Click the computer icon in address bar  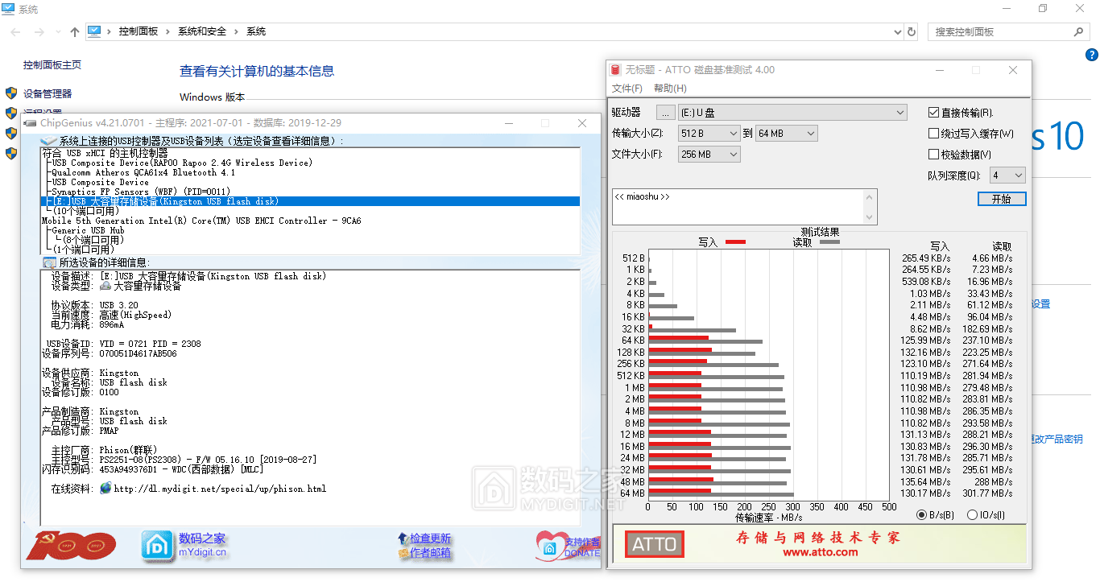click(94, 31)
